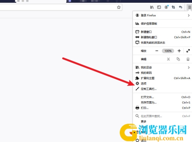Select 在此页面中查找 find in page
The image size is (192, 142).
(162, 116)
